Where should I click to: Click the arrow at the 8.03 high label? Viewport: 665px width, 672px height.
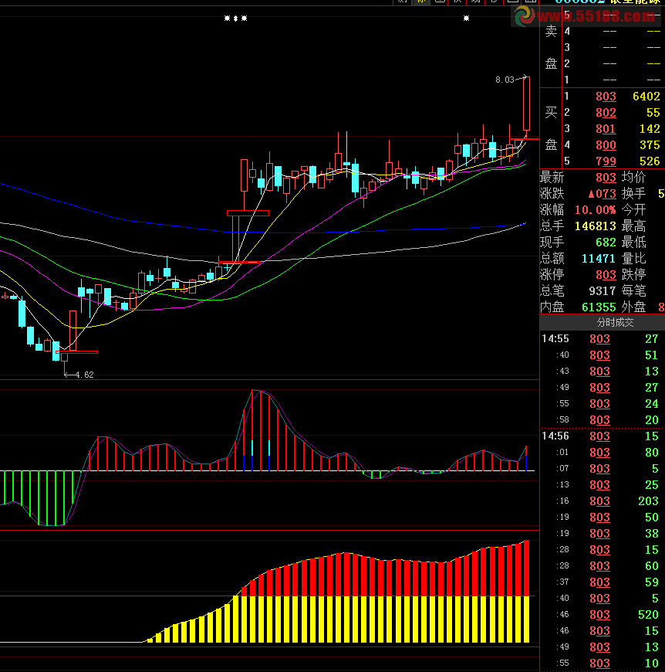524,77
